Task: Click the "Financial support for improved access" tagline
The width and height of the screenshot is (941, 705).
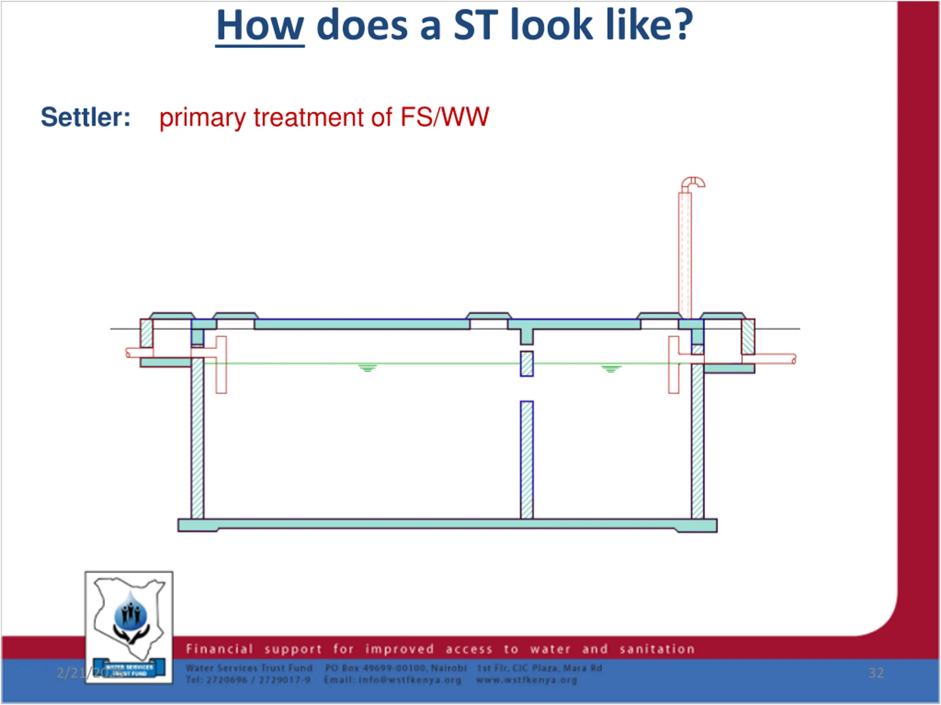Action: (x=440, y=649)
